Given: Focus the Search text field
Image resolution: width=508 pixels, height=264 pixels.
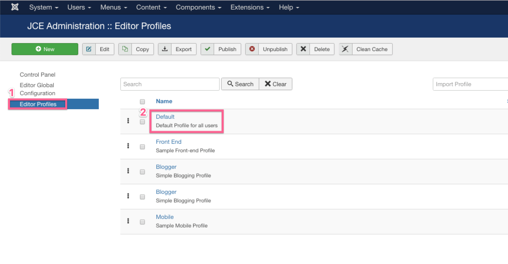Looking at the screenshot, I should [170, 84].
